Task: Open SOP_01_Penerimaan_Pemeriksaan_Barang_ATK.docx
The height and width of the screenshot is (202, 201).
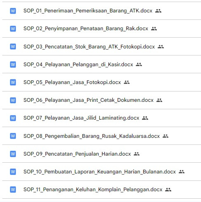Action: 88,11
